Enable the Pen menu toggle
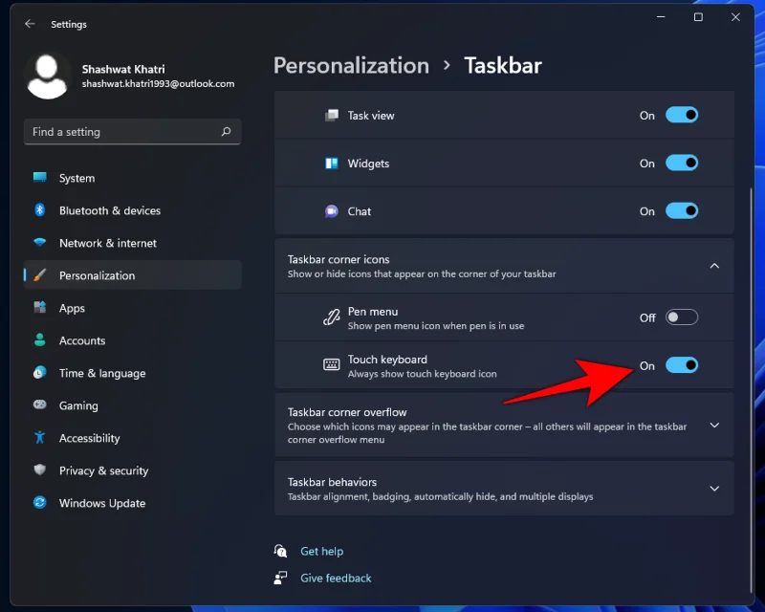765x612 pixels. coord(682,317)
